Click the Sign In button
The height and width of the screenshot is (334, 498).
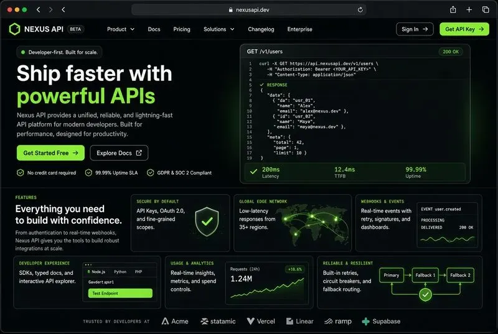tap(415, 29)
